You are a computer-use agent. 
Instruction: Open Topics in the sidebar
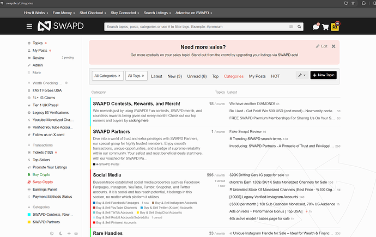[38, 43]
